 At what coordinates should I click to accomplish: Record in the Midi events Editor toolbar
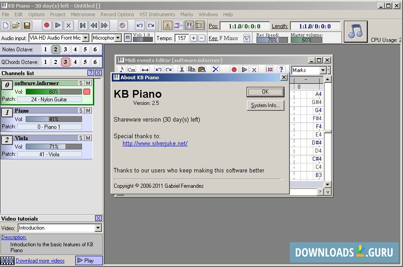(x=234, y=70)
